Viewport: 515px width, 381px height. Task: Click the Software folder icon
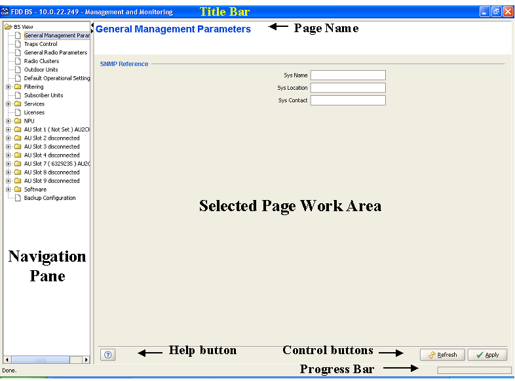[18, 190]
